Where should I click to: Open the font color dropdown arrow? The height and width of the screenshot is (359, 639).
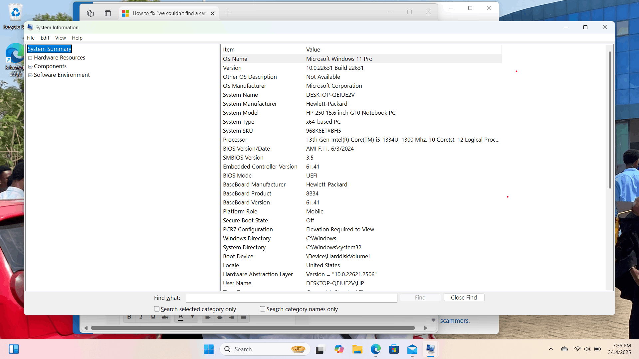click(192, 317)
